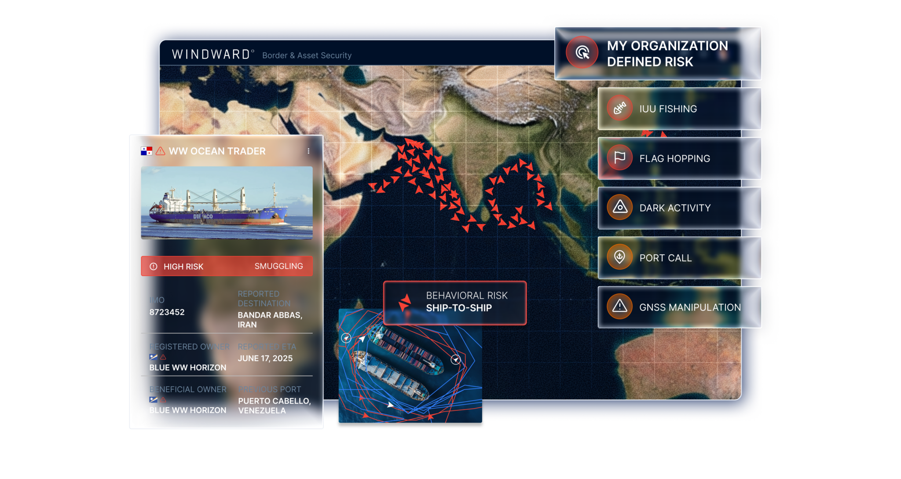Select the IUU Fishing fishbone icon
901x479 pixels.
619,108
